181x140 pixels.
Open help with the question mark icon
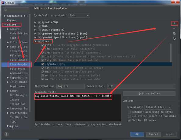click(6, 134)
